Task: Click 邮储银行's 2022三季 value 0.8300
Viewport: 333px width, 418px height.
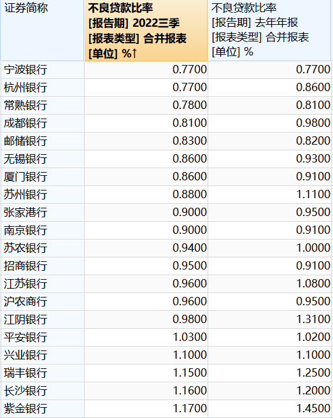Action: (x=190, y=141)
